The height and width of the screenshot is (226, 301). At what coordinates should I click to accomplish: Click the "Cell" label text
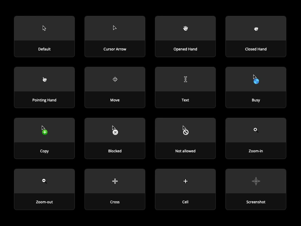(185, 202)
